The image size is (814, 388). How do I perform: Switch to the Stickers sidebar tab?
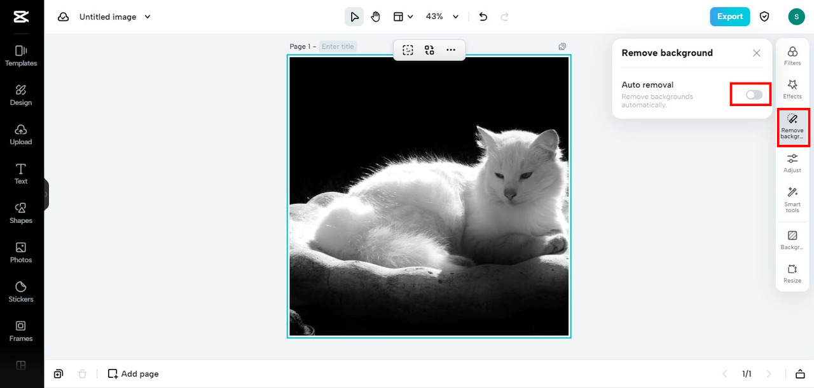(21, 291)
